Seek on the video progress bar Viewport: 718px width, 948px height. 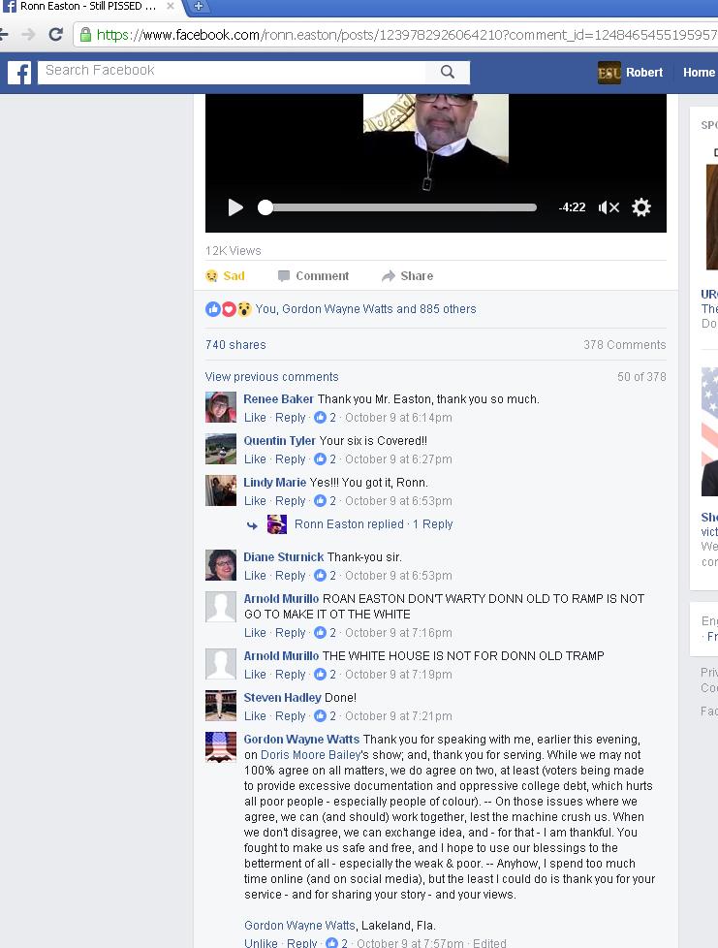[x=397, y=207]
